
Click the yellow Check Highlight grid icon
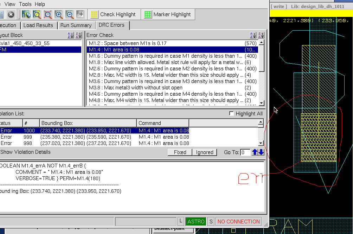coord(94,14)
